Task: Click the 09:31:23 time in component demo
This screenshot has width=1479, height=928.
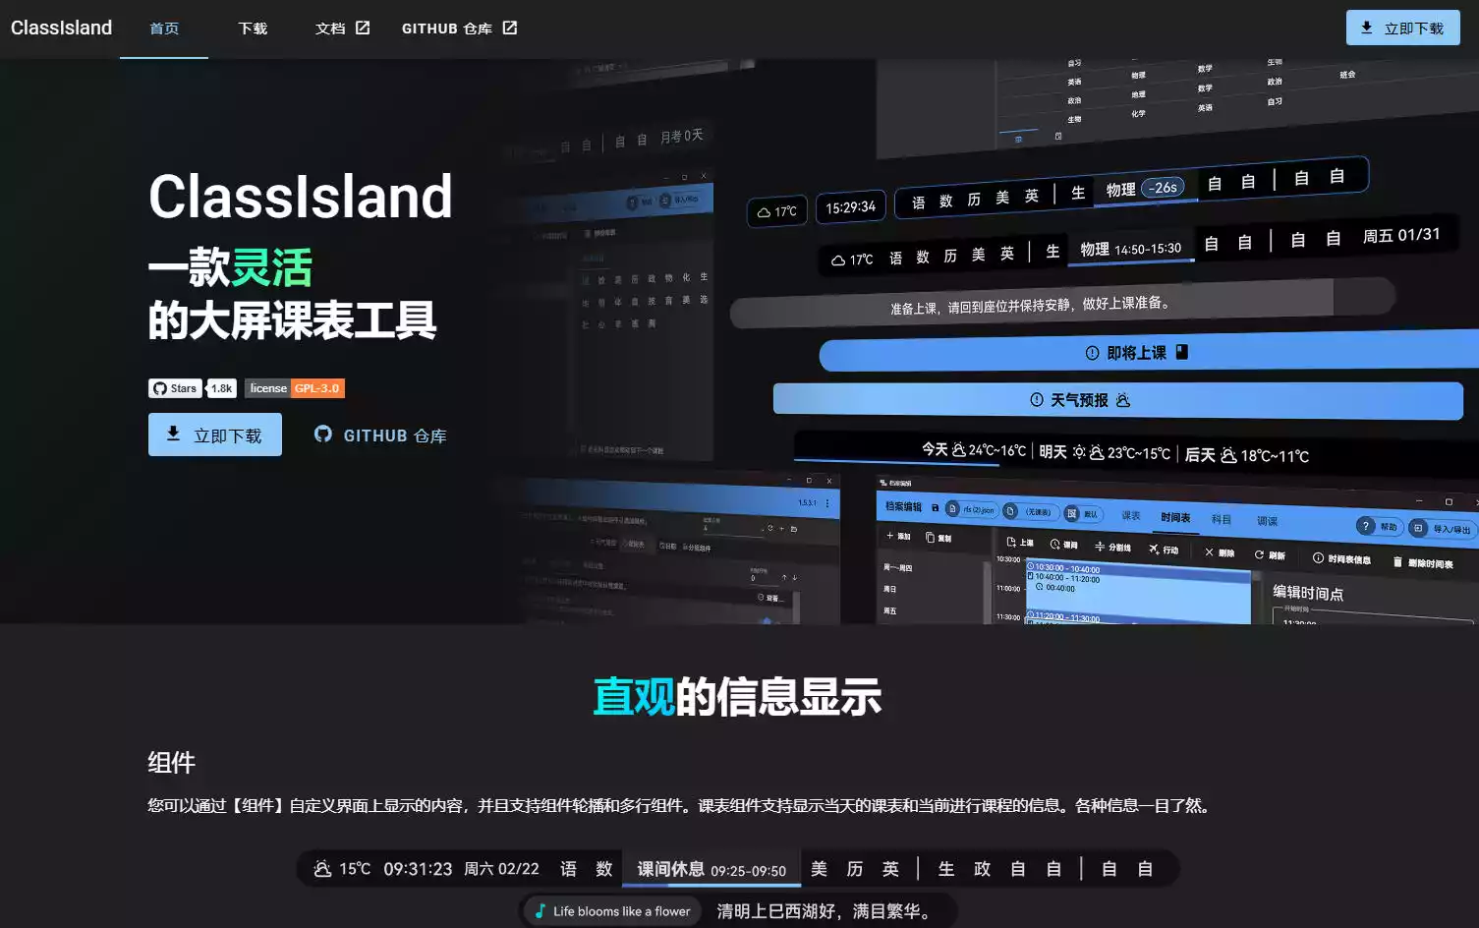Action: pyautogui.click(x=418, y=869)
